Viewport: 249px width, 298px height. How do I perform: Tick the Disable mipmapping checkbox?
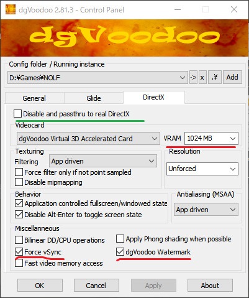(19, 182)
